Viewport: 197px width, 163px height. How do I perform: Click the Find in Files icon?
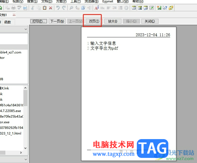[83, 8]
